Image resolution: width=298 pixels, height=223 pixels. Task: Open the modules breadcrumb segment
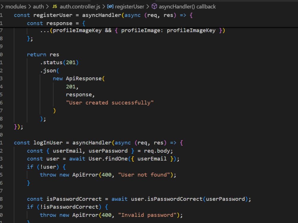(x=16, y=7)
